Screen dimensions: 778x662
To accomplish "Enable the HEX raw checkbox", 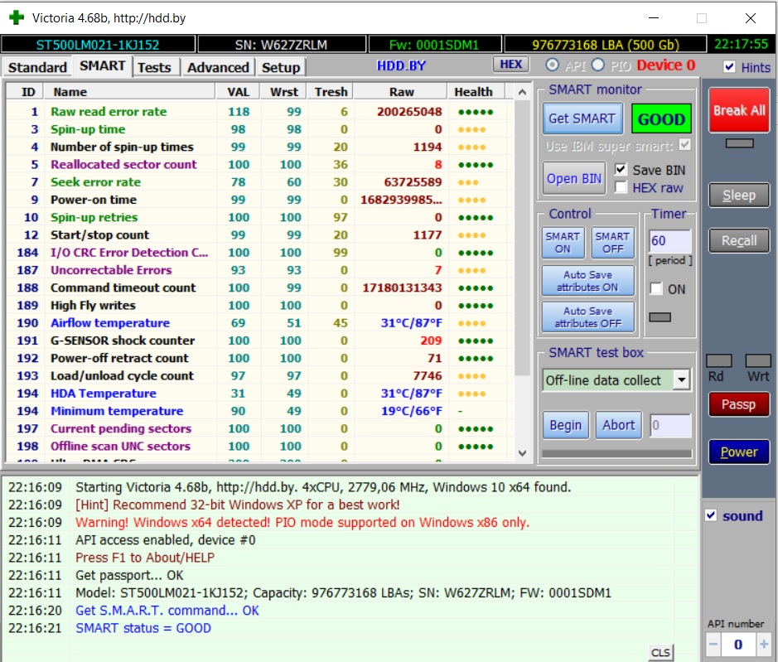I will (x=621, y=187).
